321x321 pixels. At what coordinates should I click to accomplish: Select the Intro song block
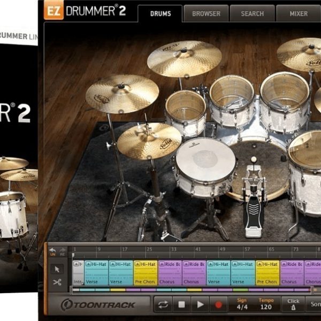pos(79,273)
